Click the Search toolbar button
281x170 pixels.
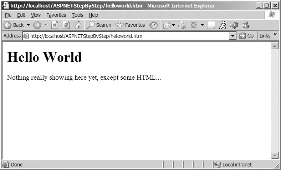pos(99,25)
